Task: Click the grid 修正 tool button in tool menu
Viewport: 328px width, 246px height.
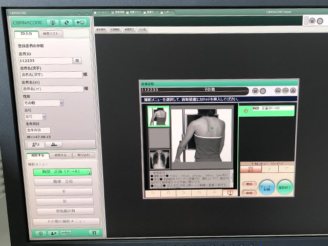Action: [251, 169]
